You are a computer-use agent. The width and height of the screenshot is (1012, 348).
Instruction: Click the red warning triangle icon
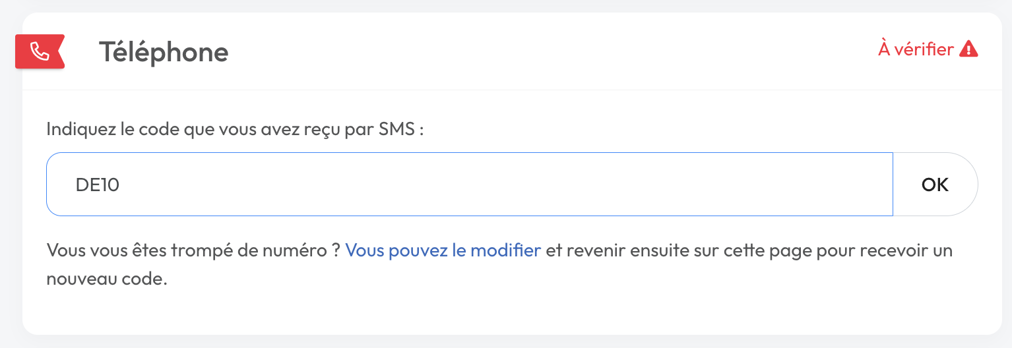(968, 49)
